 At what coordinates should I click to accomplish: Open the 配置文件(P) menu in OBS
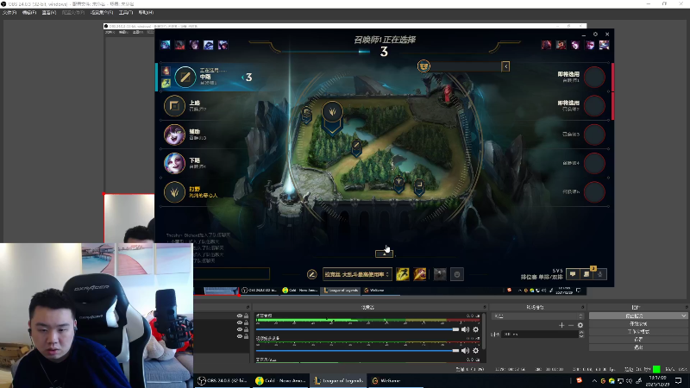click(73, 12)
